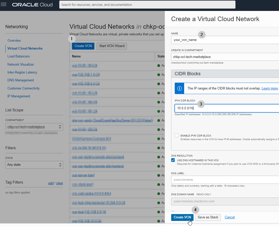The width and height of the screenshot is (279, 226).
Task: Click Start VCN Wizard button
Action: pos(112,46)
